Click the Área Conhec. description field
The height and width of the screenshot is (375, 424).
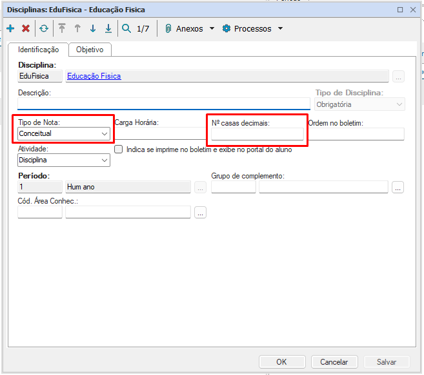tap(128, 212)
